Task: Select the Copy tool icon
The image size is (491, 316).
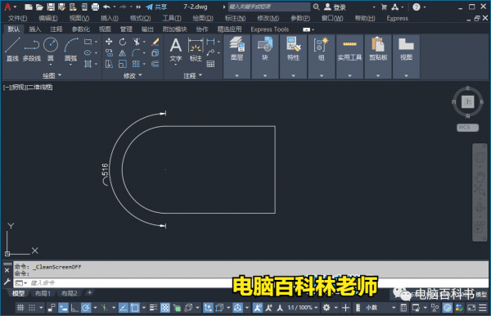Action: 109,52
